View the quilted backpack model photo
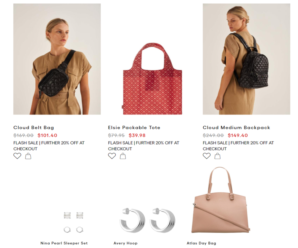The width and height of the screenshot is (298, 248). pyautogui.click(x=246, y=59)
